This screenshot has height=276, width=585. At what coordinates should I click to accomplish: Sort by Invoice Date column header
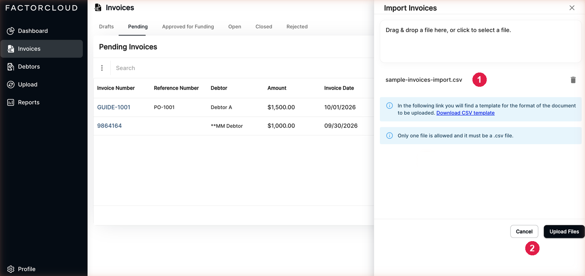coord(339,88)
